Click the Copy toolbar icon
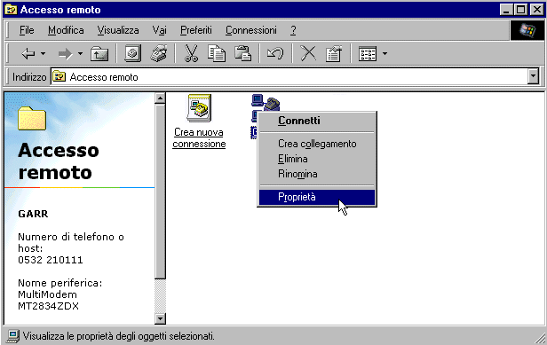547x345 pixels. point(217,53)
